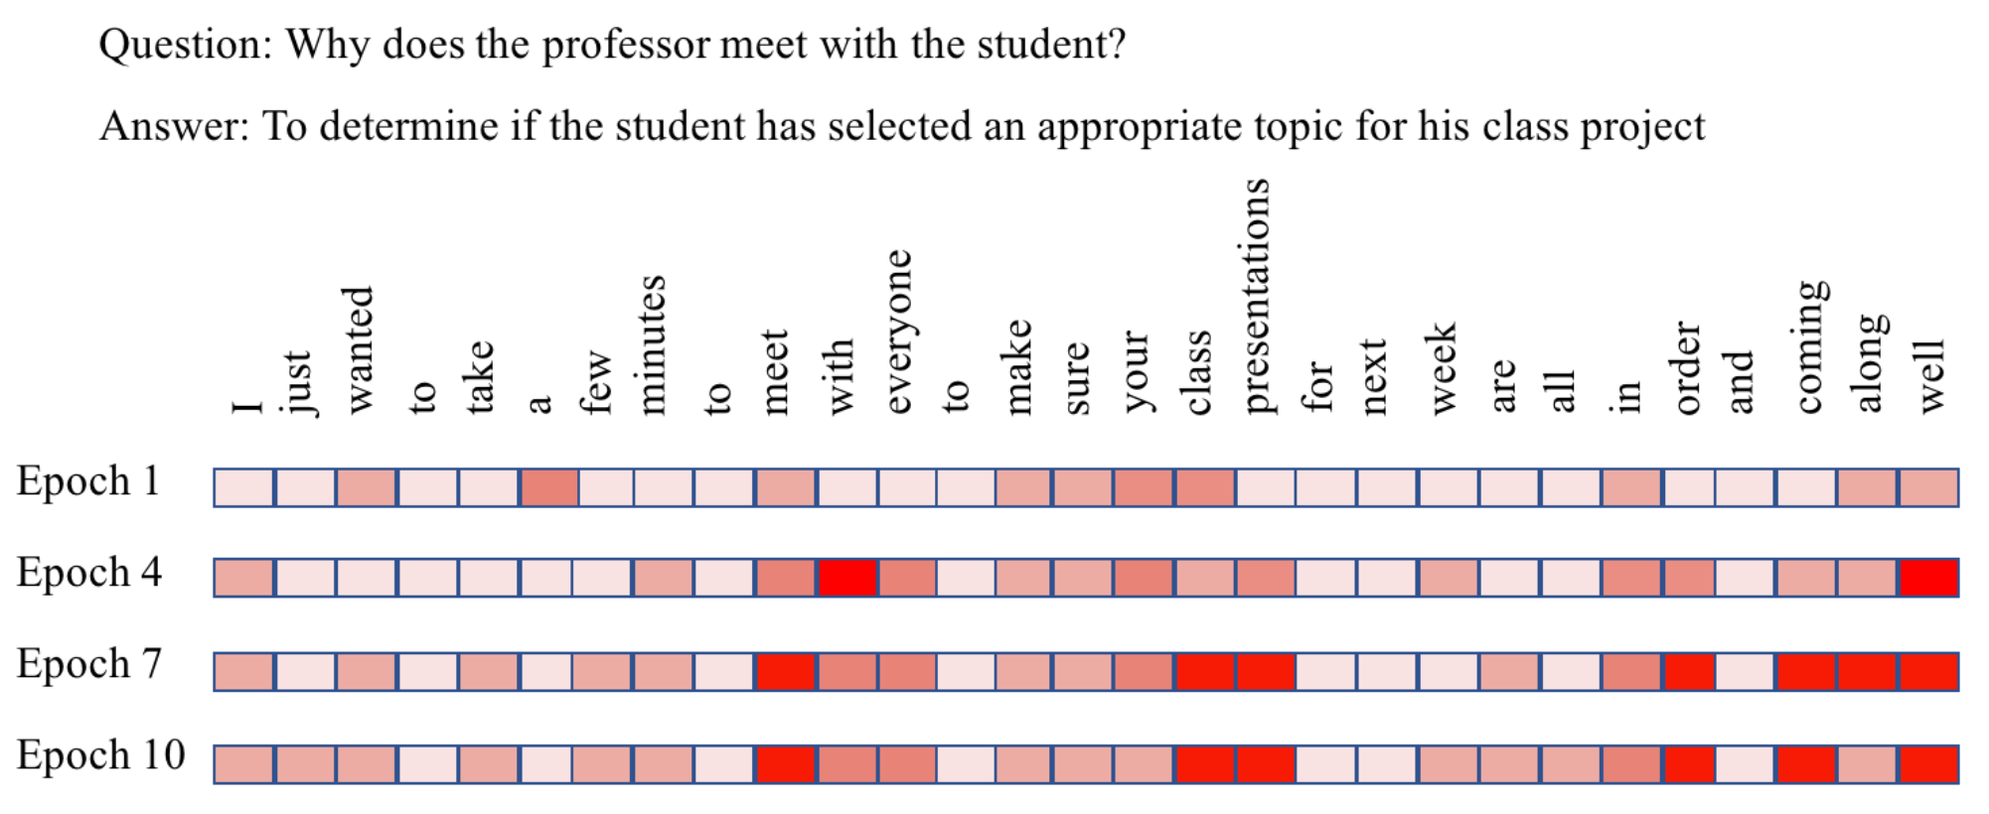Click the "Epoch 7" row label
Viewport: 1989px width, 814px height.
(x=88, y=664)
